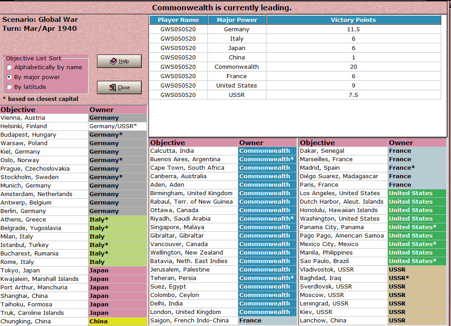Click Saigon, French Indo-China objective
Image resolution: width=451 pixels, height=326 pixels.
coord(189,321)
